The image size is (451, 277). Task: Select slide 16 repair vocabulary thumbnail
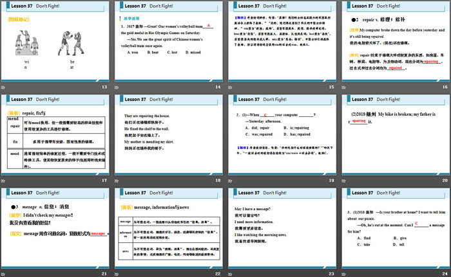(x=396, y=41)
